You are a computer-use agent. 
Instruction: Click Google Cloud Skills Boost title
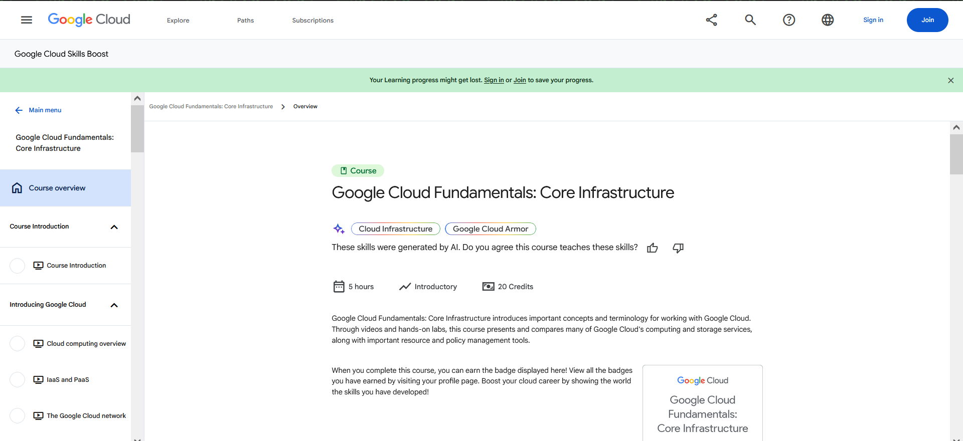coord(61,54)
